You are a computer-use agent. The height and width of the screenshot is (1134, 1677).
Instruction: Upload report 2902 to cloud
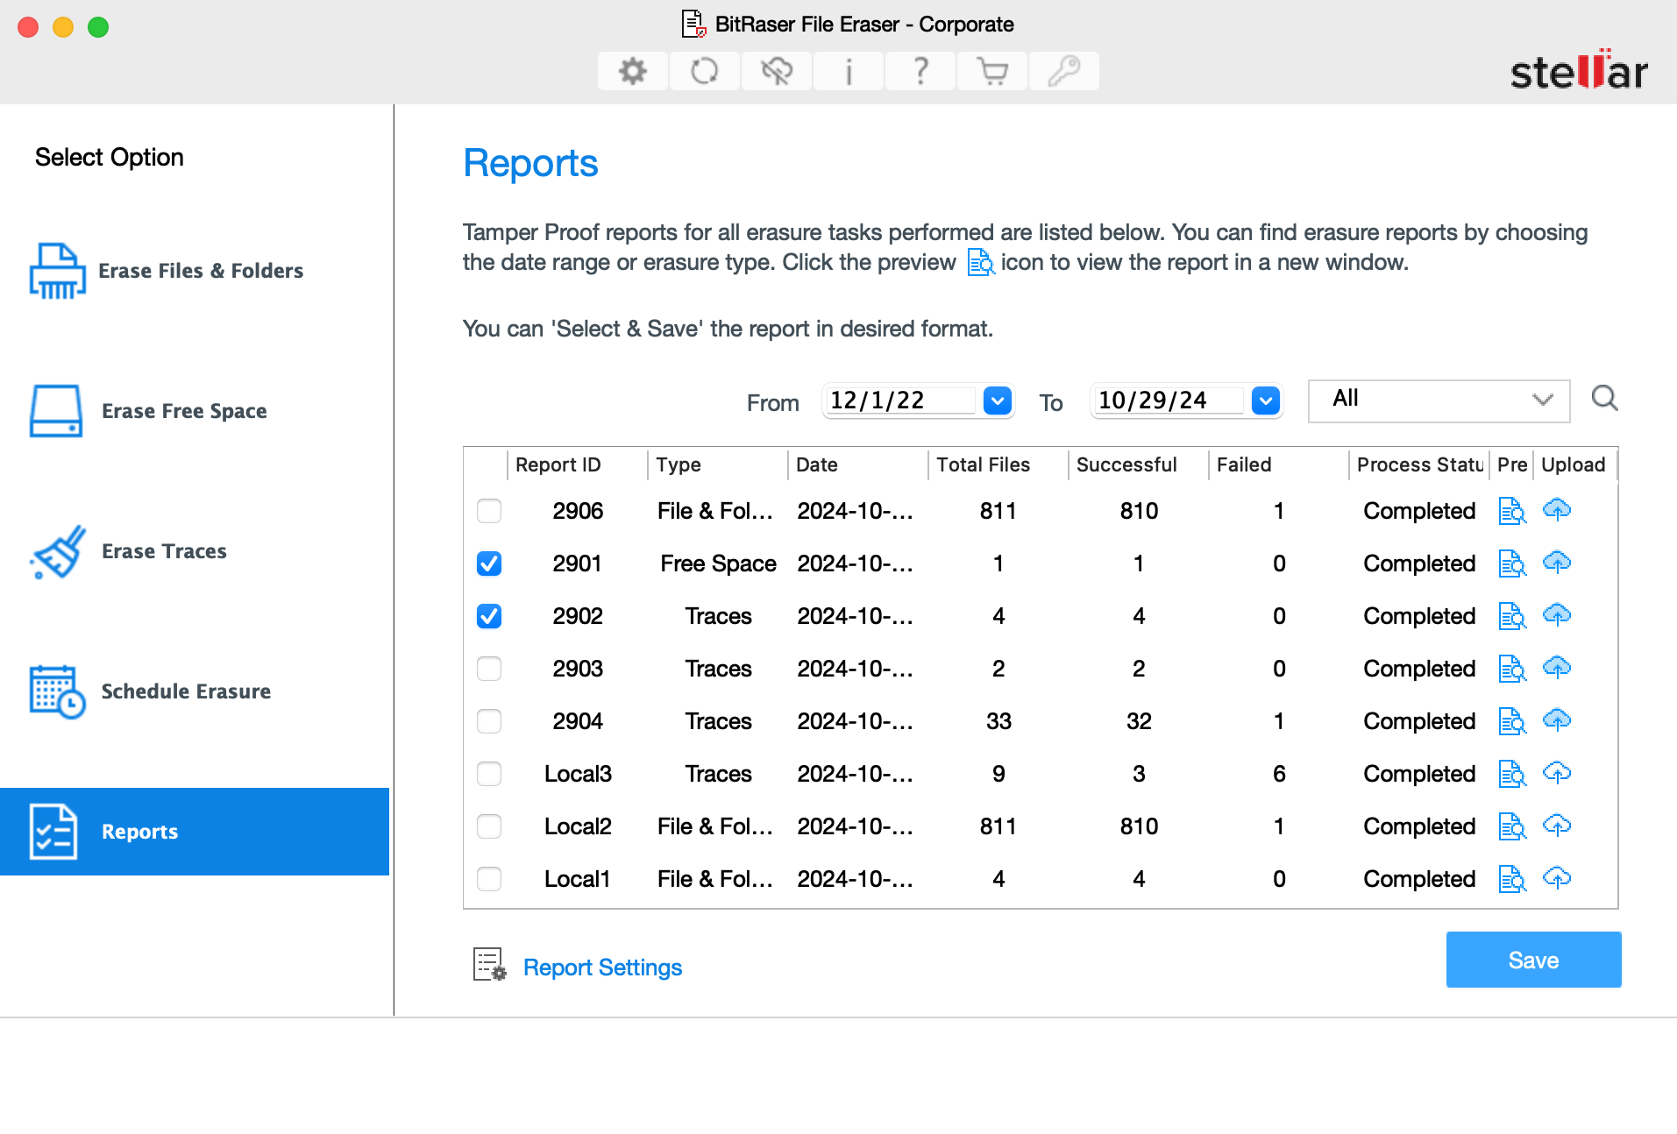point(1557,615)
